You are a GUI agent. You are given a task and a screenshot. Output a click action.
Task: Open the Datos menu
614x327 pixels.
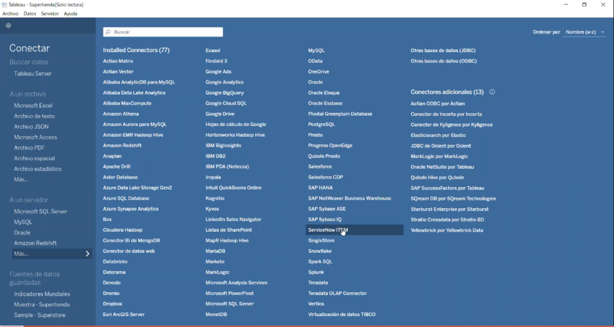tap(30, 14)
